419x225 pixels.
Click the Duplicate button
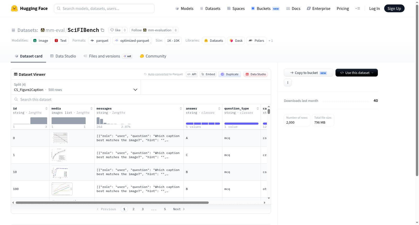[230, 74]
